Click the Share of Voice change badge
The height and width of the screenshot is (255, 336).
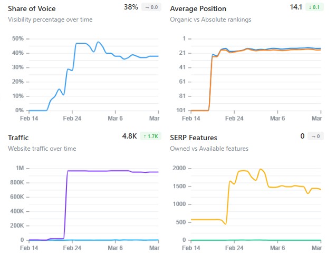tap(151, 7)
